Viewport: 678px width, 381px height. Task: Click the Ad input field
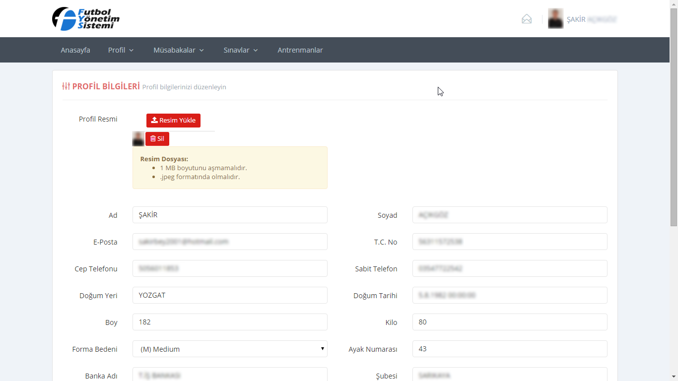[x=230, y=215]
